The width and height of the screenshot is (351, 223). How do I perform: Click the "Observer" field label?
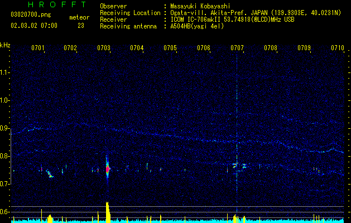coord(113,6)
